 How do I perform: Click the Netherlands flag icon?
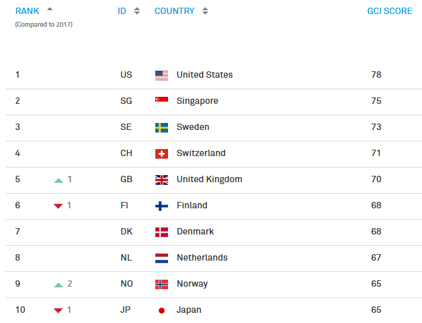click(162, 258)
